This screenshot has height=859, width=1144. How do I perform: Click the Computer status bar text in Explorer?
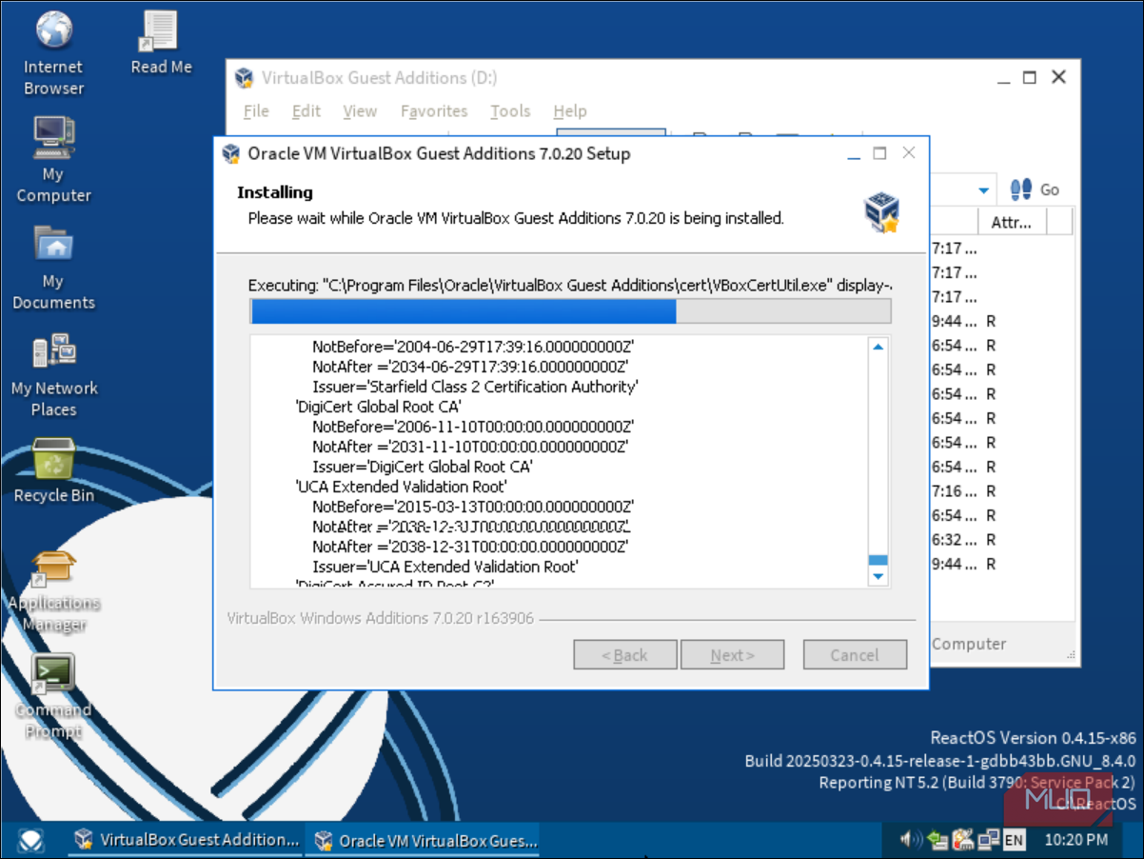(969, 644)
